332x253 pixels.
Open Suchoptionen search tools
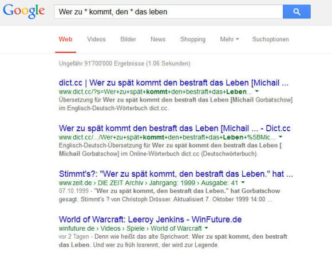click(270, 40)
